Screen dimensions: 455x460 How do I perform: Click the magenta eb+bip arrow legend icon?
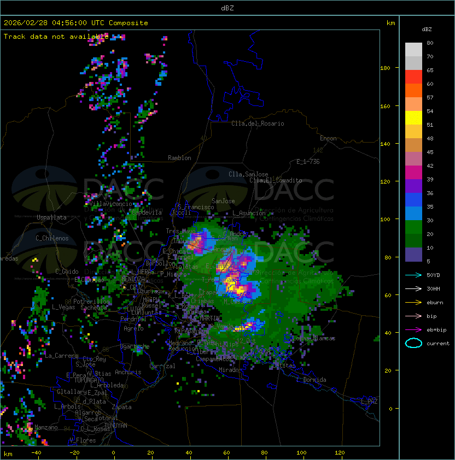[x=413, y=330]
